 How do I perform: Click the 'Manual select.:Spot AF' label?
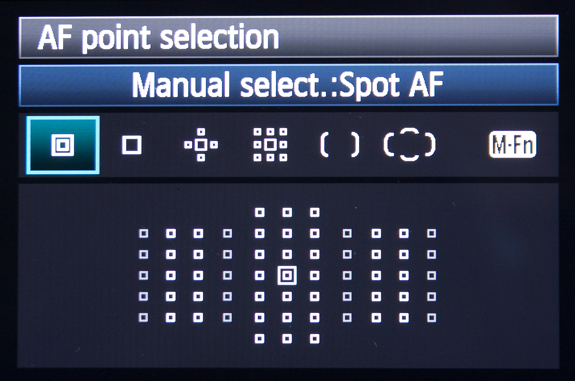coord(288,85)
